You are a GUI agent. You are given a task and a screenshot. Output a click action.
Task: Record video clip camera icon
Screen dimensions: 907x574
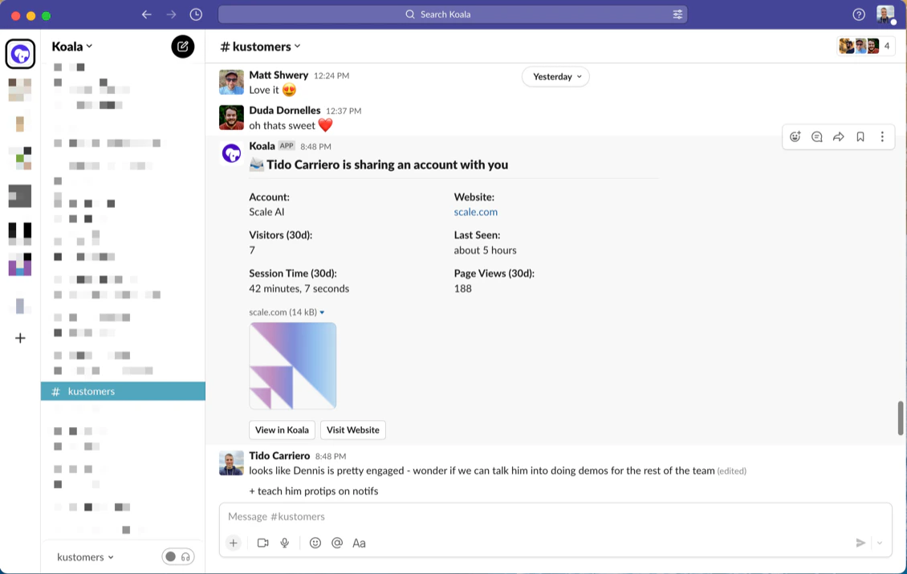[x=262, y=543]
